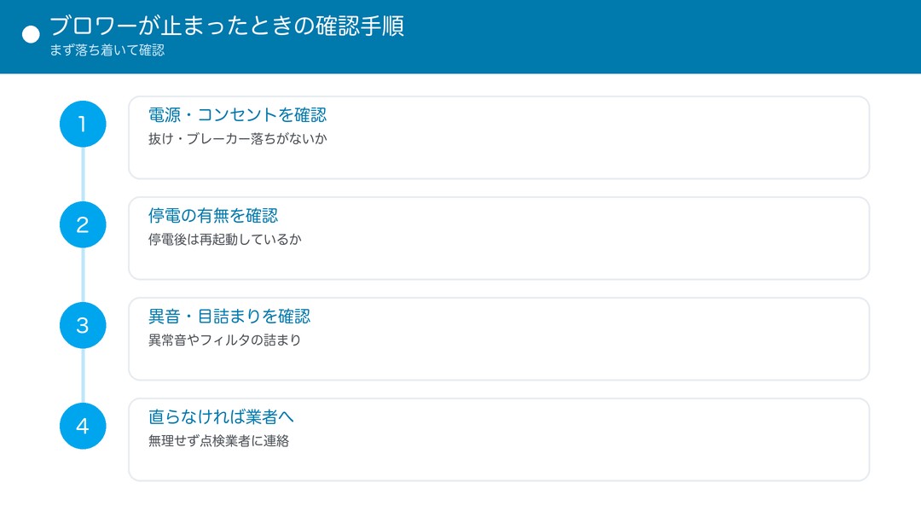Click timeline connector between steps 1 and 2
Image resolution: width=921 pixels, height=529 pixels.
pyautogui.click(x=83, y=175)
